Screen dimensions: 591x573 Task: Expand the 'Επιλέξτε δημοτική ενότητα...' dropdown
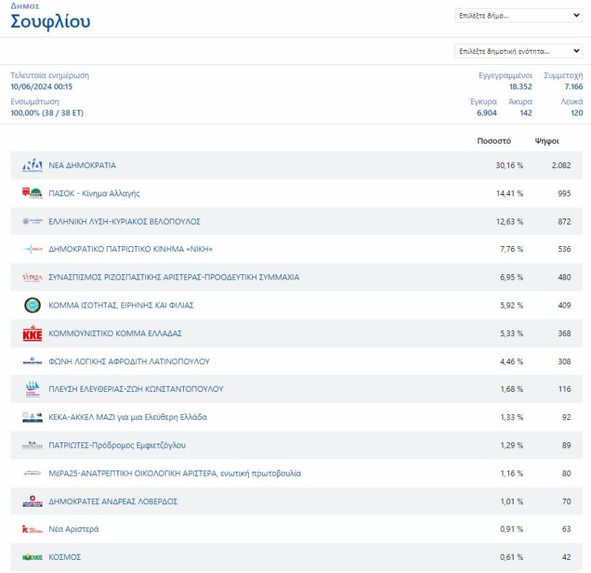tap(518, 51)
